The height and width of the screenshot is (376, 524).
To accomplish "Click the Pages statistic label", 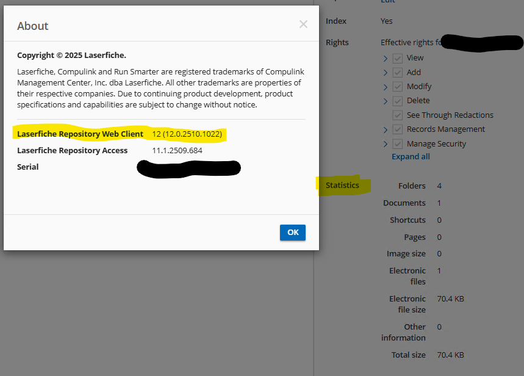I will 415,237.
